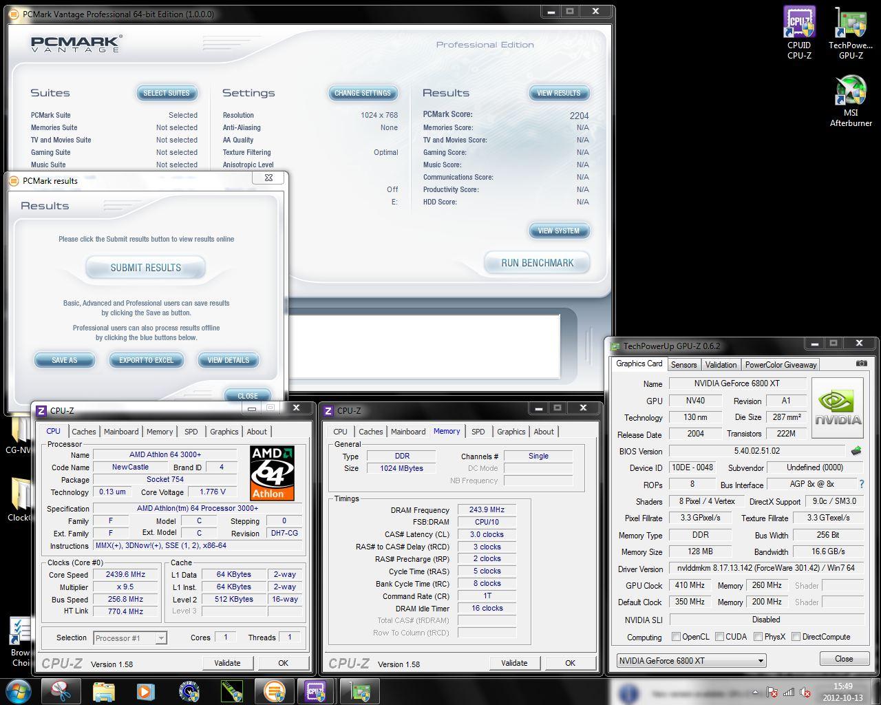Click the NVIDIA logo in GPU-Z
881x705 pixels.
pyautogui.click(x=838, y=408)
